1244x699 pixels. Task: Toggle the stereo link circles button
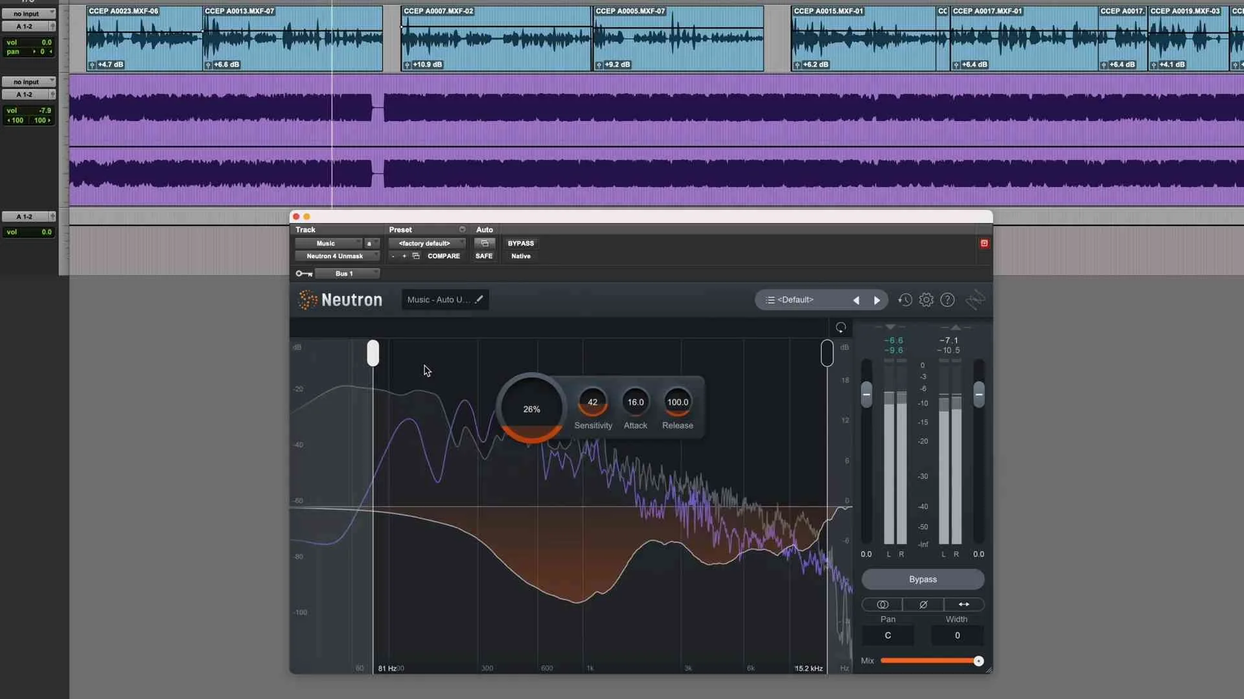[882, 605]
